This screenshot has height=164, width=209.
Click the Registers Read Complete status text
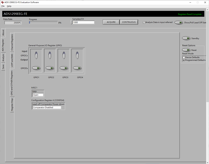pyautogui.click(x=190, y=14)
